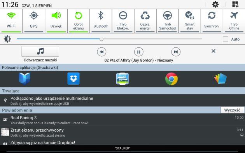Toggle Tryb blokow. blocking mode
This screenshot has height=153, width=245.
[x=123, y=21]
